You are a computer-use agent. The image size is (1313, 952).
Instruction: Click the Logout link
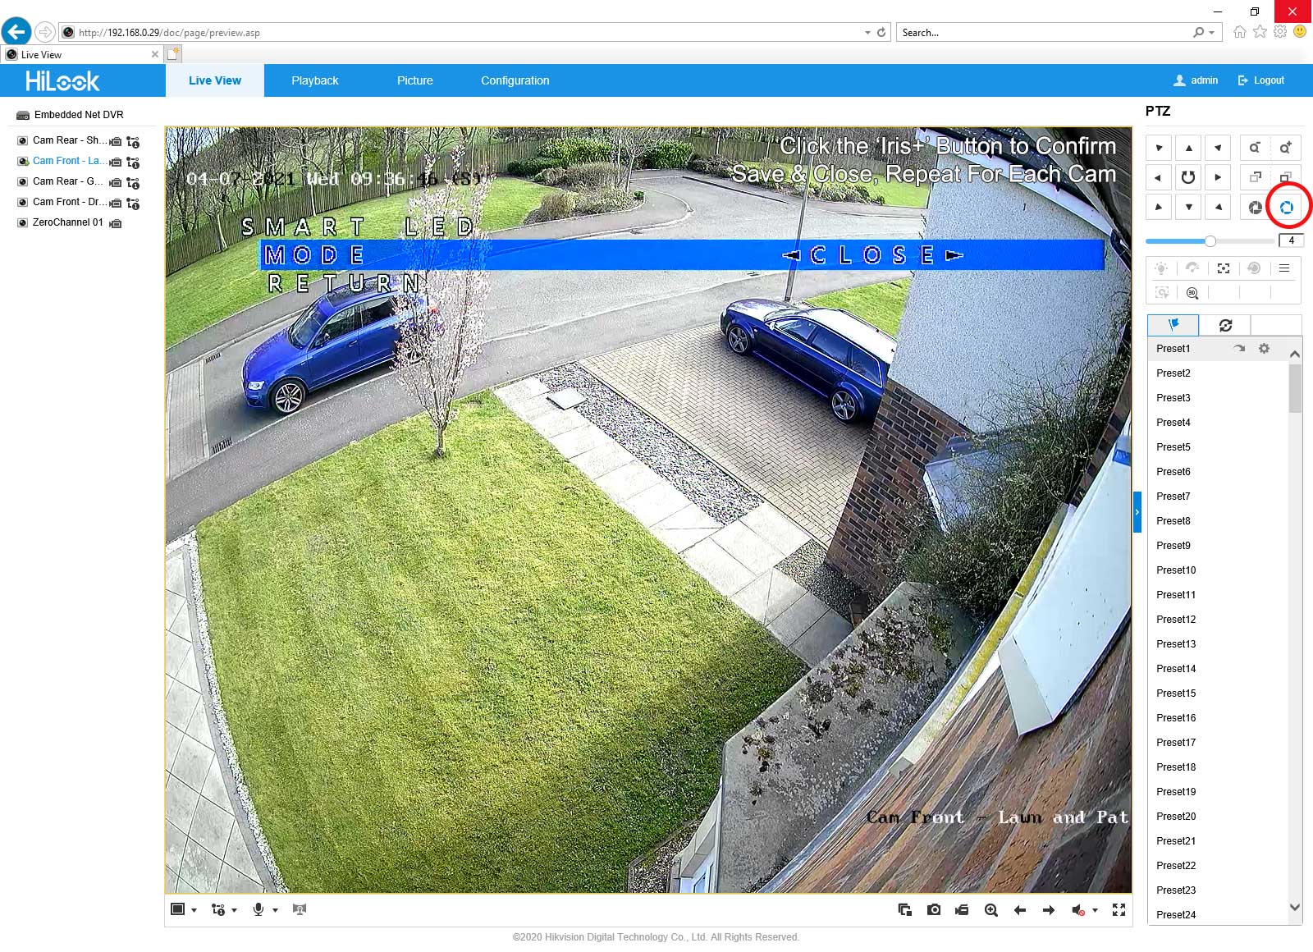[1261, 80]
